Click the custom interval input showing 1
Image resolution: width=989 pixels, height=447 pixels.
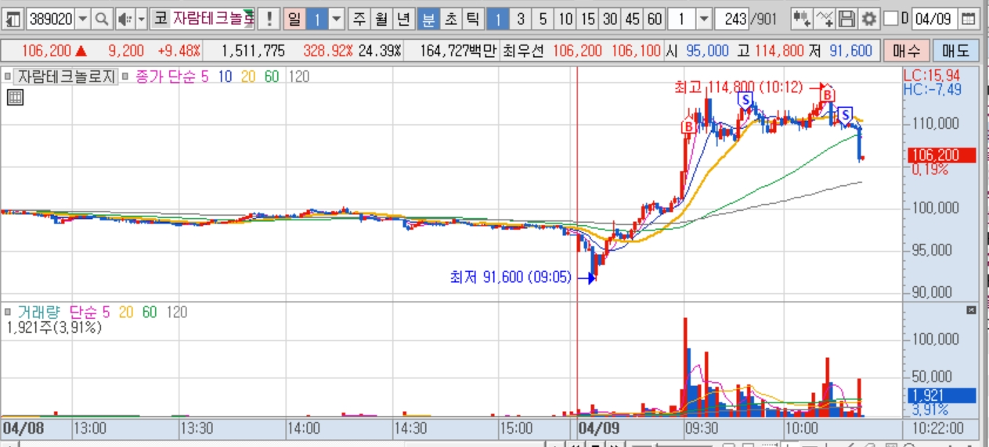click(682, 18)
